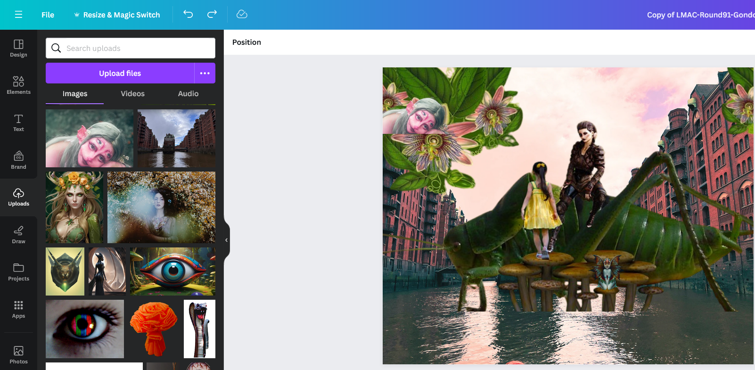Open the hamburger main menu
Image resolution: width=755 pixels, height=370 pixels.
click(18, 15)
